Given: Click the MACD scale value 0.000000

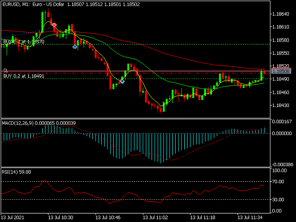Looking at the screenshot, I should [282, 133].
